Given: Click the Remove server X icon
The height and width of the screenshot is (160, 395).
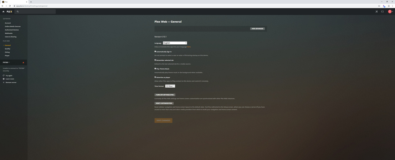Looking at the screenshot, I should click(4, 82).
